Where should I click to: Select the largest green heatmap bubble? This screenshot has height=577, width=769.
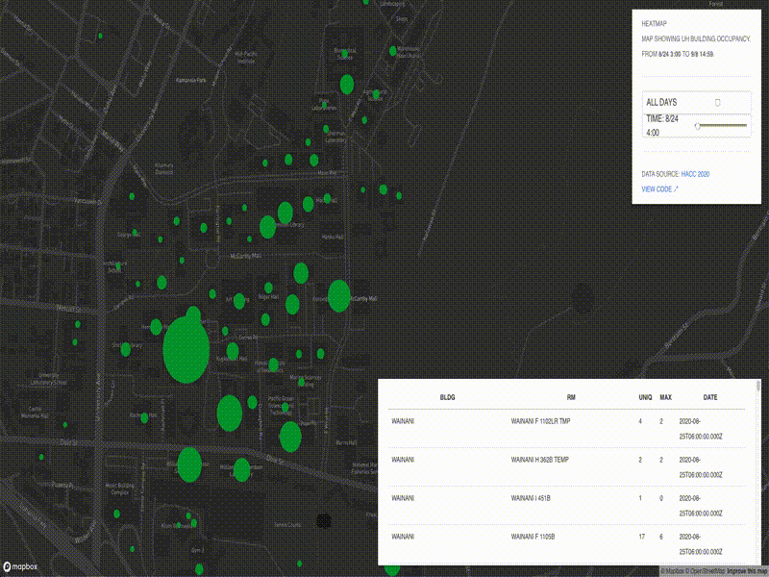pyautogui.click(x=186, y=348)
